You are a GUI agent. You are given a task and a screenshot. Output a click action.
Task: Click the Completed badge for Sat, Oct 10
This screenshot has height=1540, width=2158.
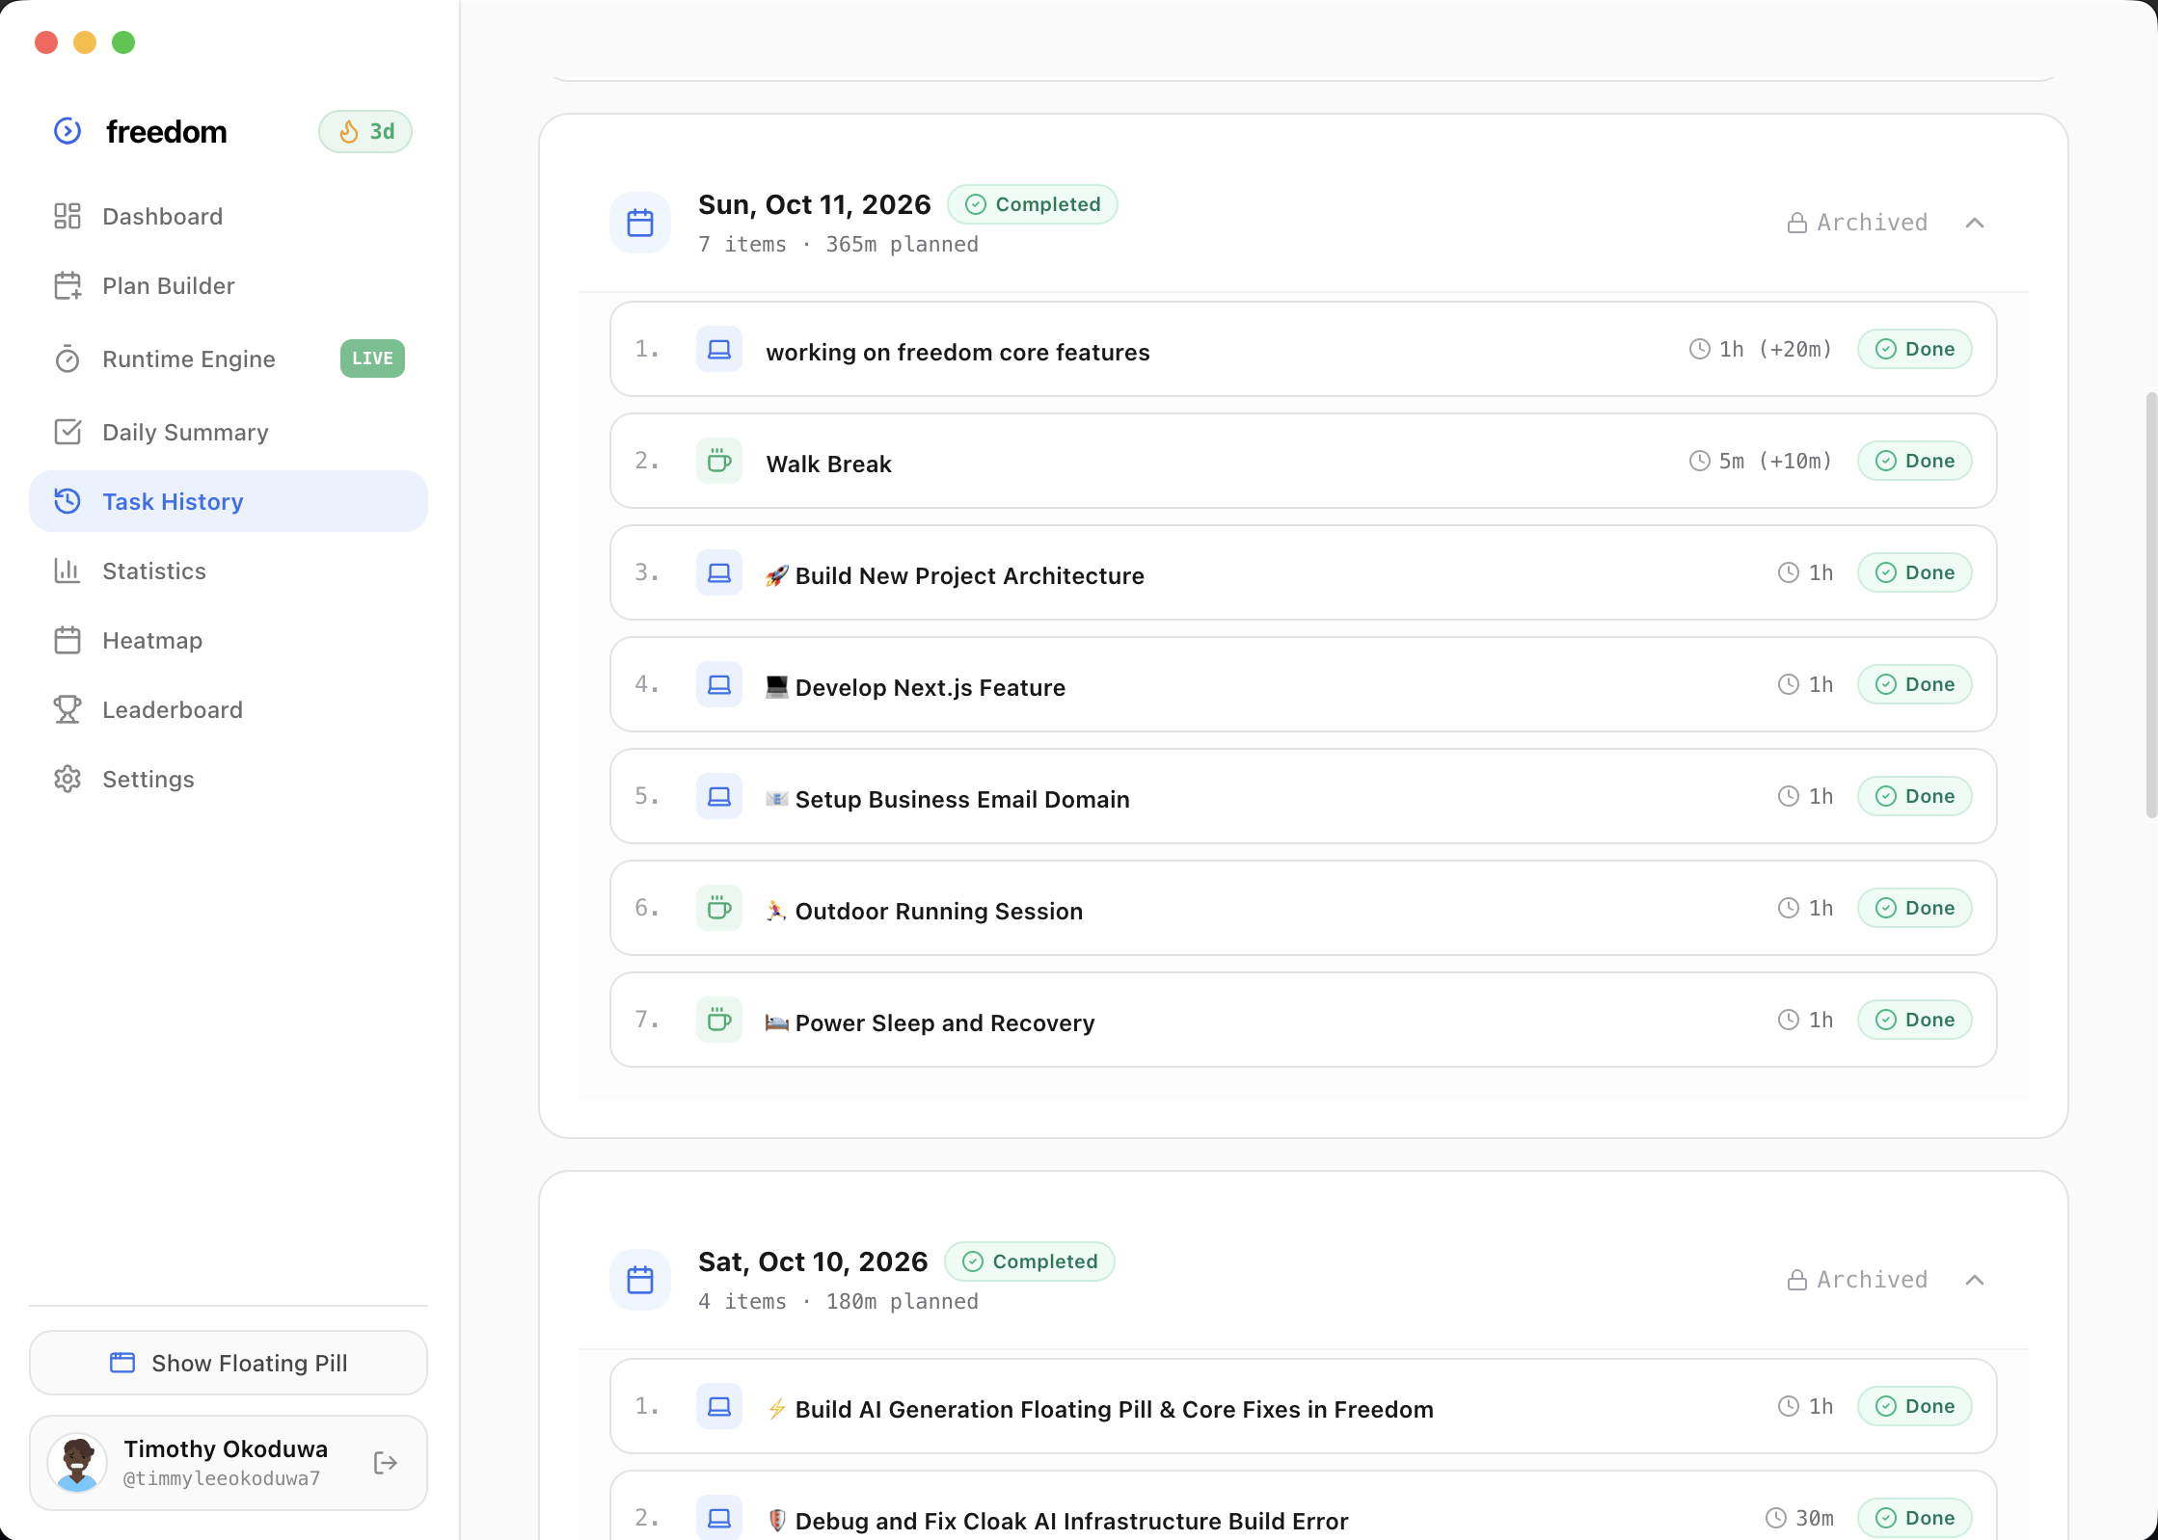(1030, 1261)
